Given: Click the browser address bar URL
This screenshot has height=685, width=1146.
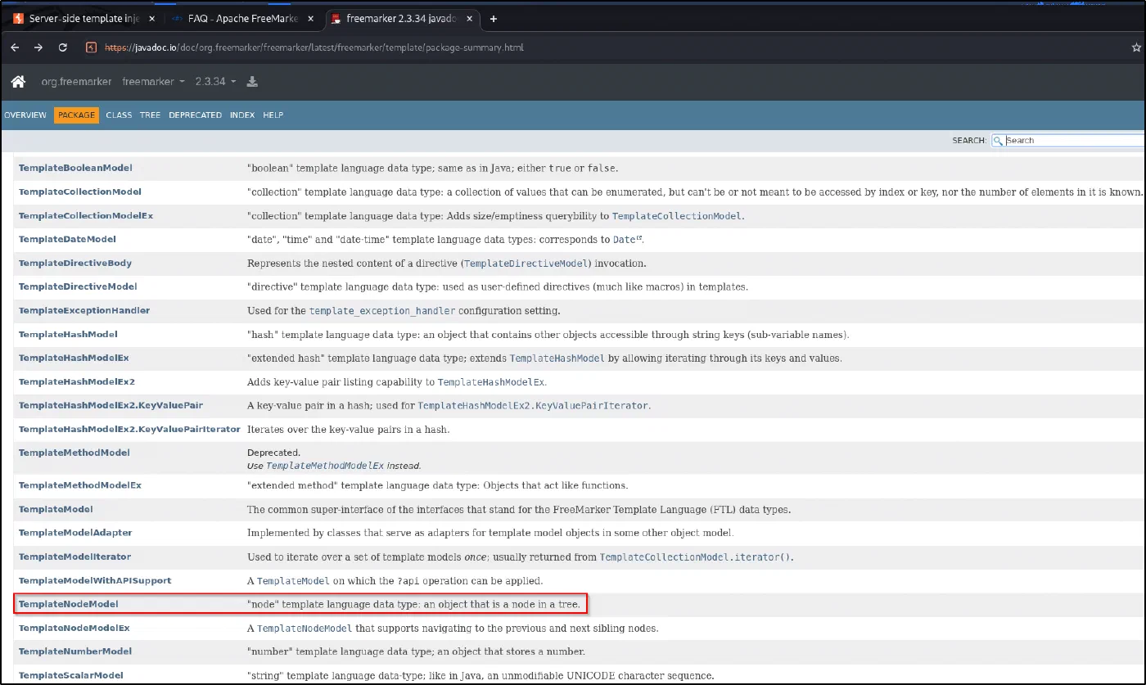Looking at the screenshot, I should click(x=315, y=47).
